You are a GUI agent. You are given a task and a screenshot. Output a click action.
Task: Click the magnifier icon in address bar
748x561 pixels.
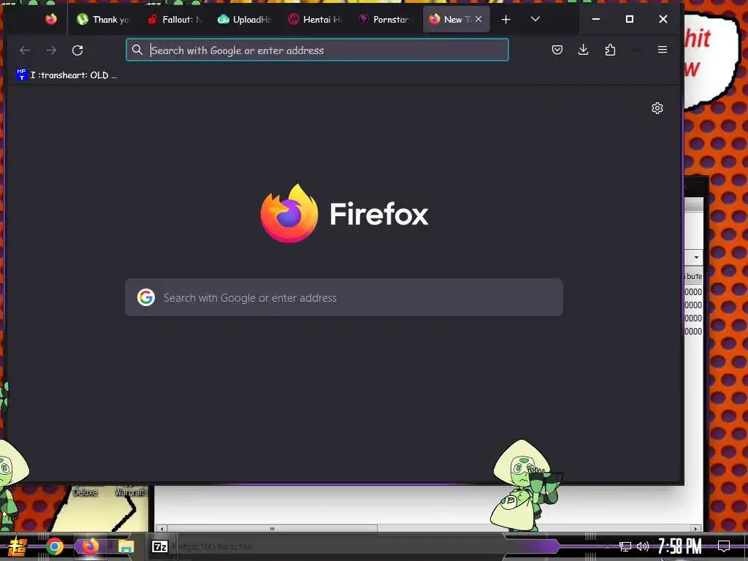(137, 50)
